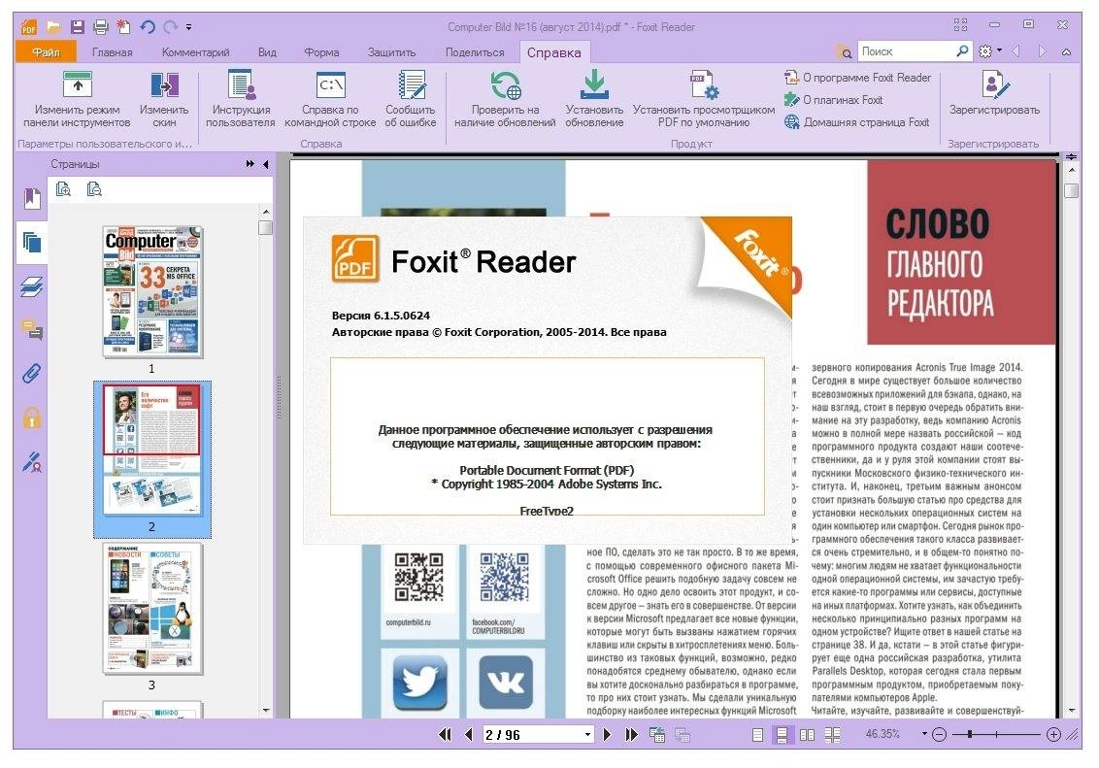The image size is (1099, 768).
Task: Click Проверить на наличие обновлений
Action: [505, 99]
